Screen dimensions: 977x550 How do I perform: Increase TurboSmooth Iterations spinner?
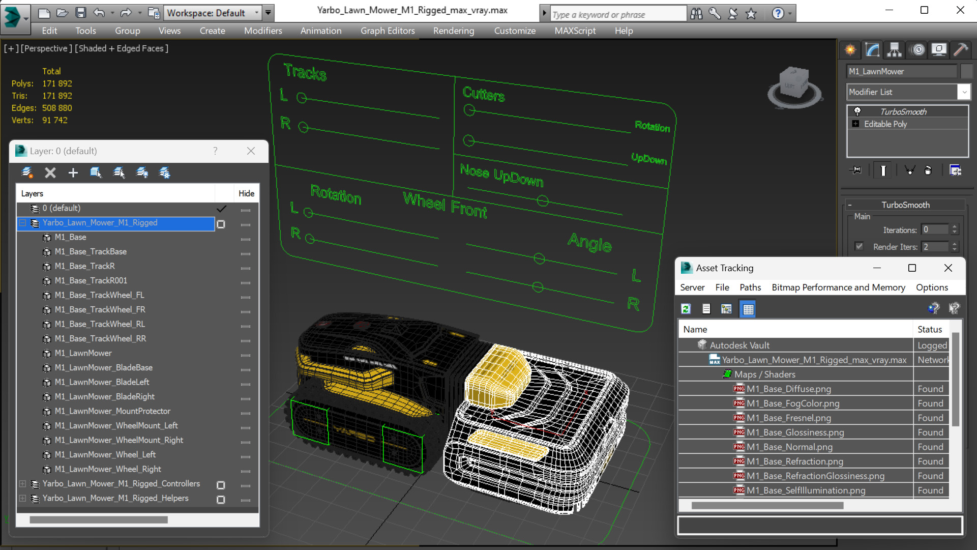955,227
